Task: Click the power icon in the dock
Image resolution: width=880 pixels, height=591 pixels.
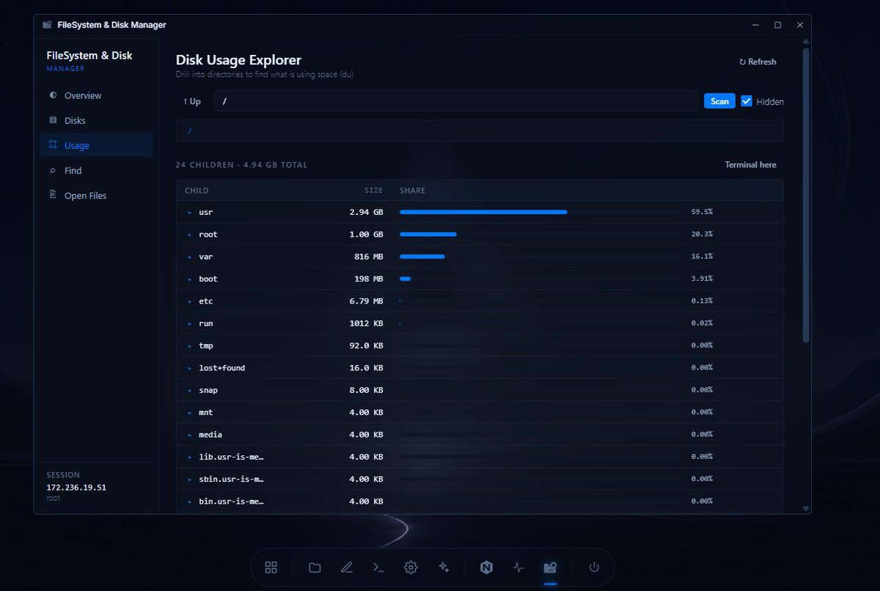Action: (594, 568)
